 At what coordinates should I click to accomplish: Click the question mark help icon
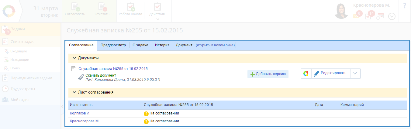(x=405, y=6)
